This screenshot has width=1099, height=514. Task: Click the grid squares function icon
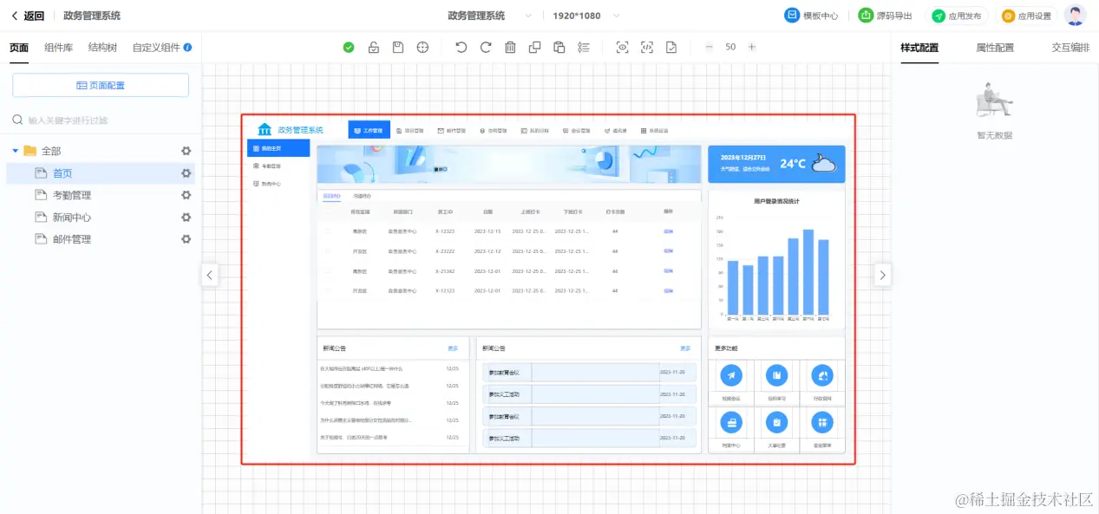tap(821, 421)
